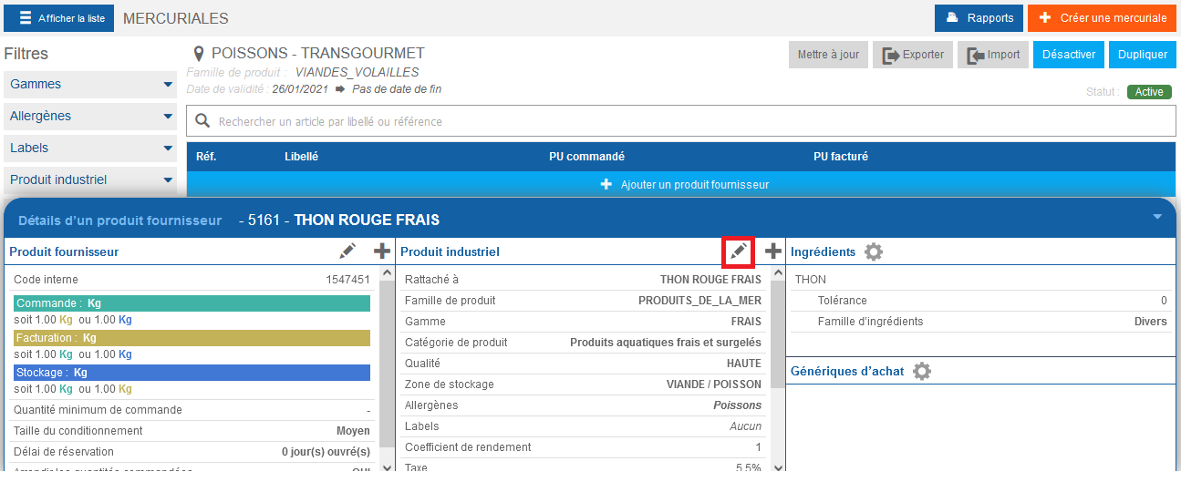
Task: Click the MERCURIALES page title
Action: [175, 18]
